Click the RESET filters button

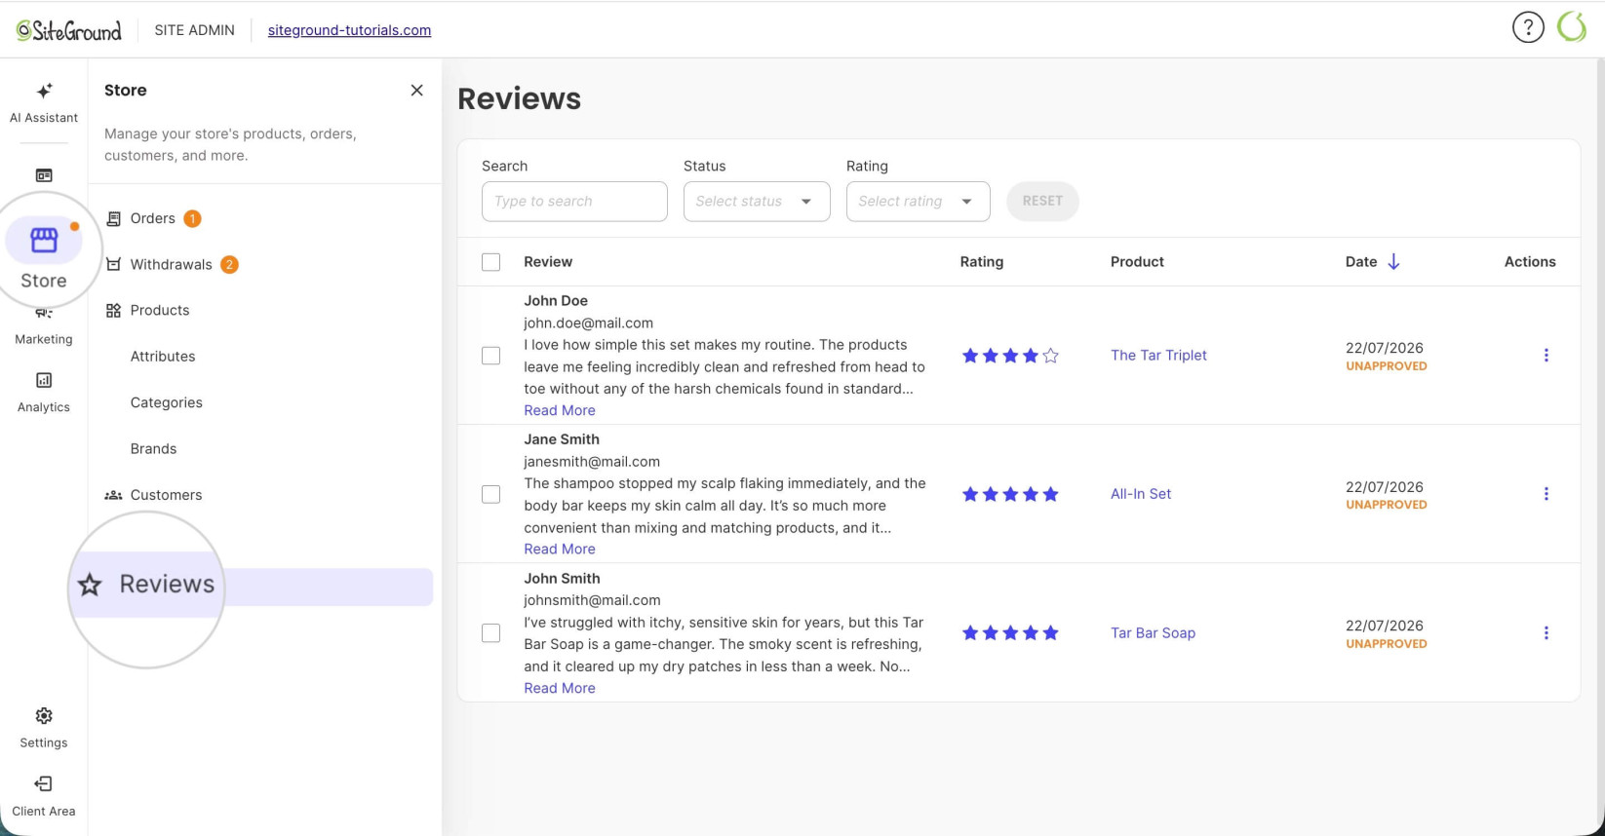[x=1042, y=201]
